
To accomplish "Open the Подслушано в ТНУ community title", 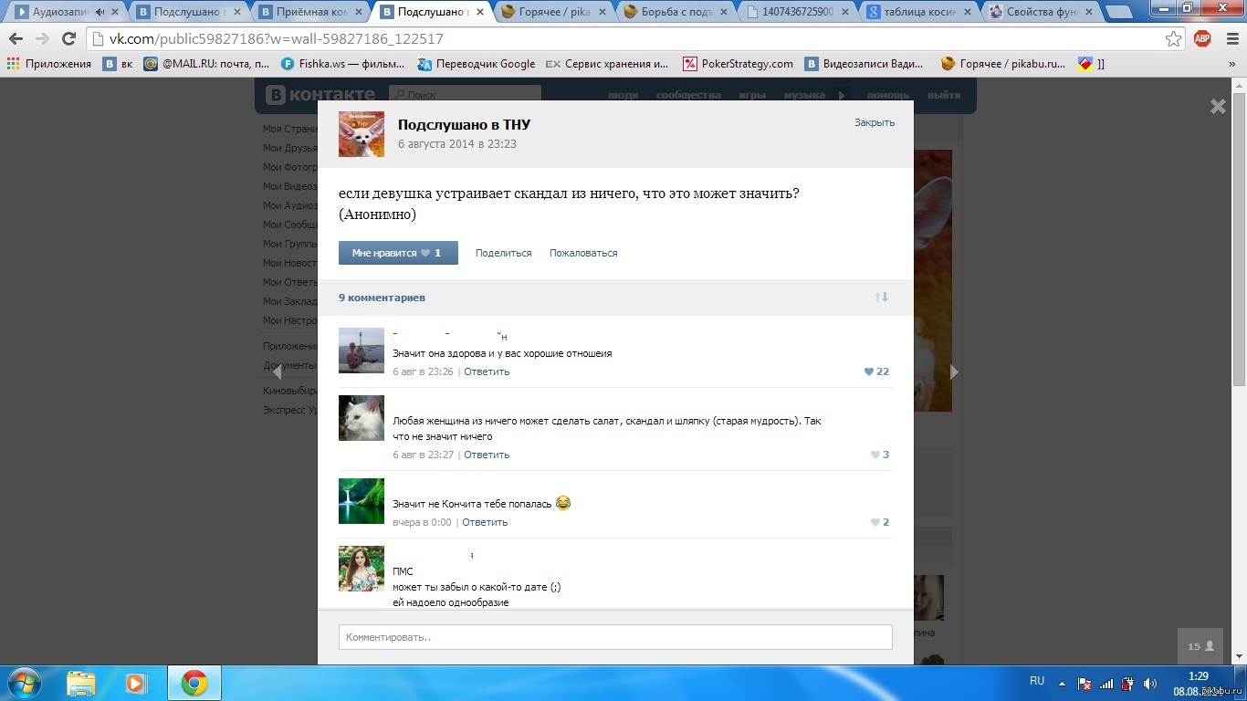I will (x=464, y=125).
